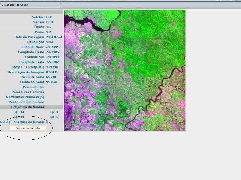The height and width of the screenshot is (180, 241).
Task: Select the Q4 cloud cover value 6
Action: [x=57, y=117]
